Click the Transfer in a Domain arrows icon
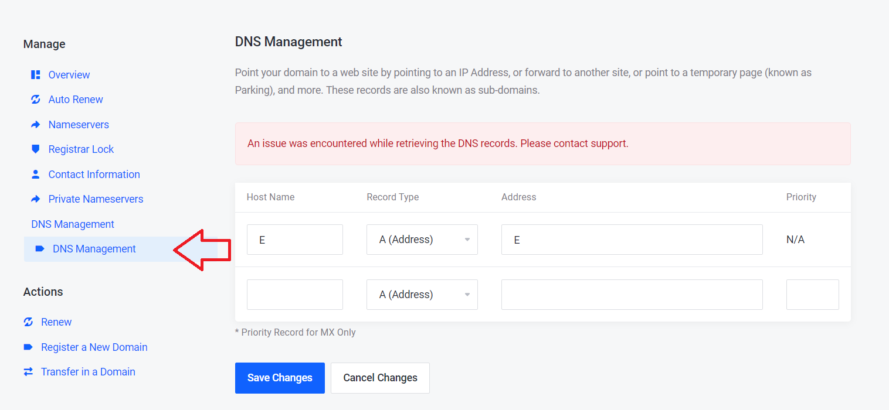The height and width of the screenshot is (410, 889). click(x=28, y=372)
